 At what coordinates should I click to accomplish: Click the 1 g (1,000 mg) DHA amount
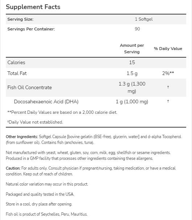tap(132, 101)
